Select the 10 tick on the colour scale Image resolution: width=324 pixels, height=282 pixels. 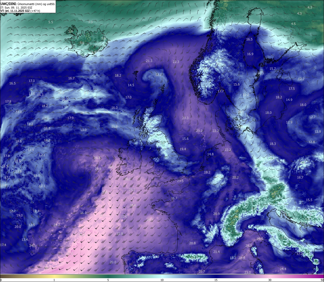pyautogui.click(x=162, y=280)
